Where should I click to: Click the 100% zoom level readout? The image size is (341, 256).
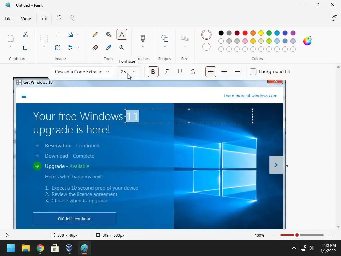260,235
